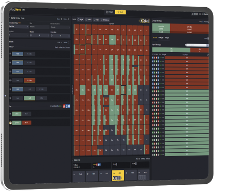226x191 pixels.
Task: Open the Big Blind dropdown
Action: tap(19, 35)
